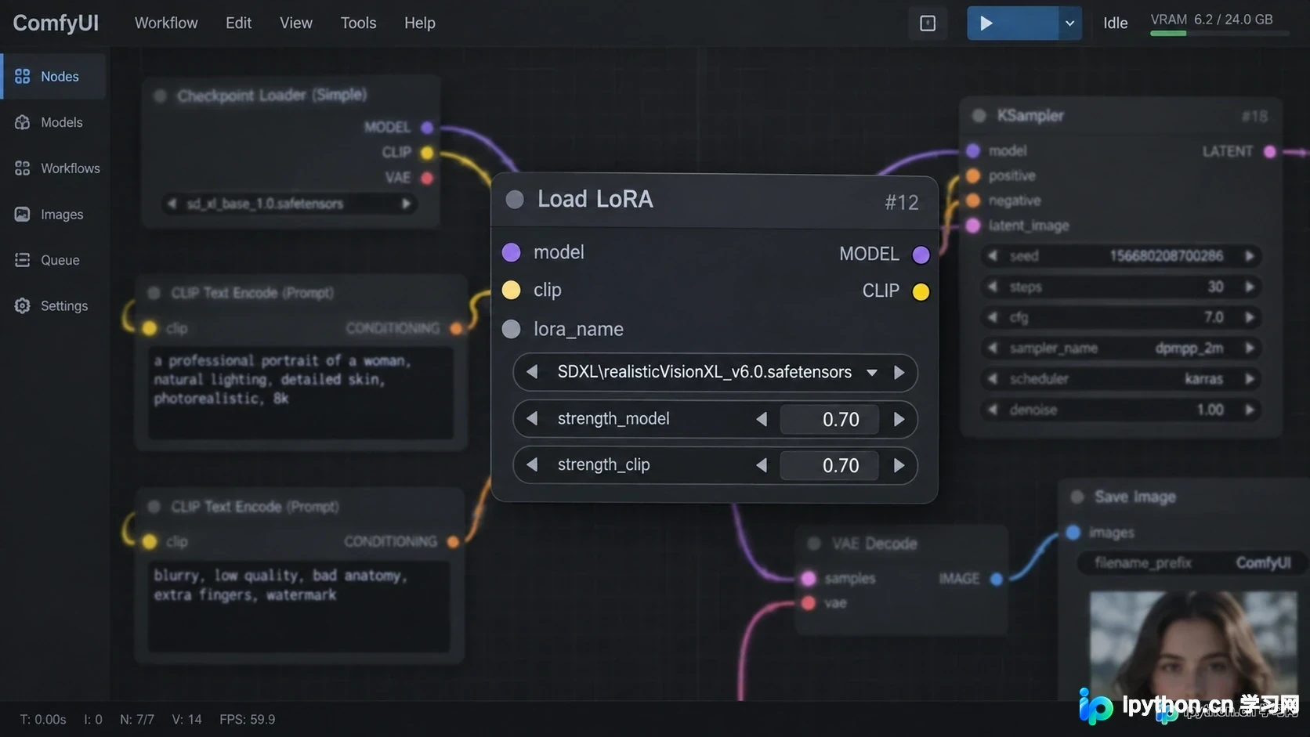Open Images panel icon in sidebar
Image resolution: width=1310 pixels, height=737 pixels.
(22, 214)
